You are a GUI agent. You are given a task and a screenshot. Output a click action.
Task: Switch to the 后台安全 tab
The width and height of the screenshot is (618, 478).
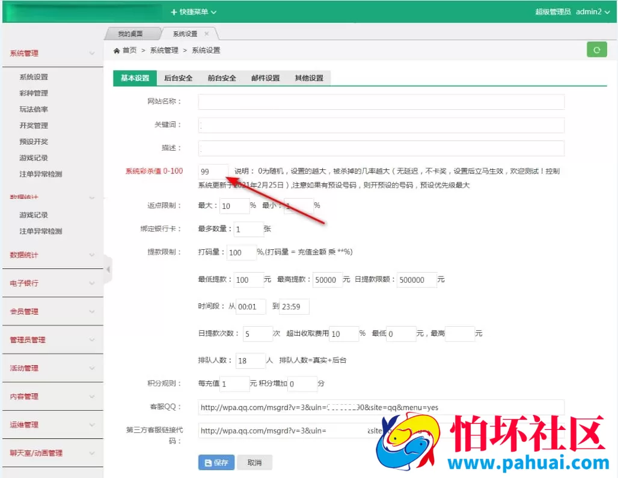coord(178,78)
